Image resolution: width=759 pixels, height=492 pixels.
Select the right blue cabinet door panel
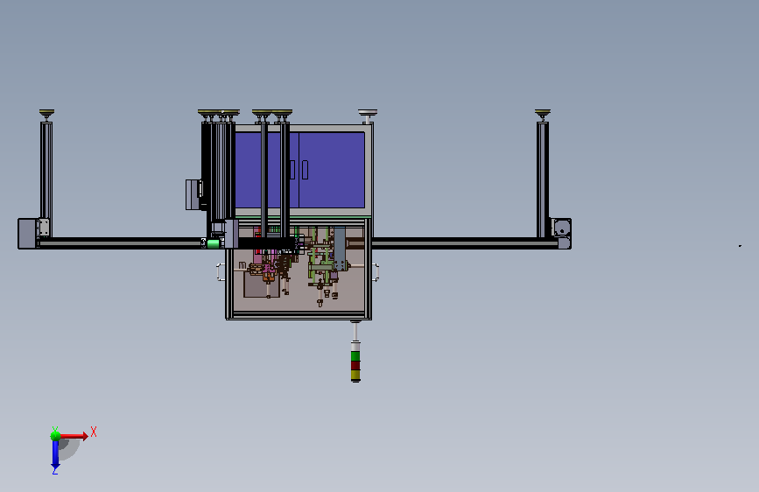coord(332,170)
